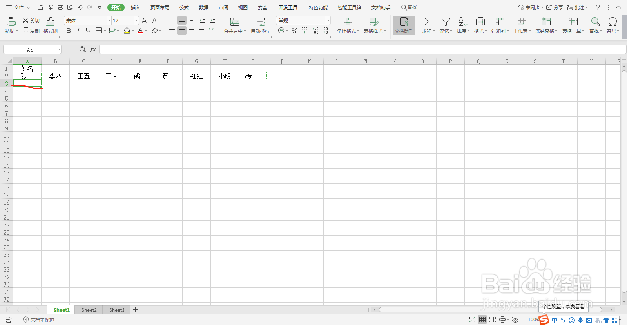Screen dimensions: 627x325
Task: Click the Merge and Center icon
Action: tap(235, 22)
